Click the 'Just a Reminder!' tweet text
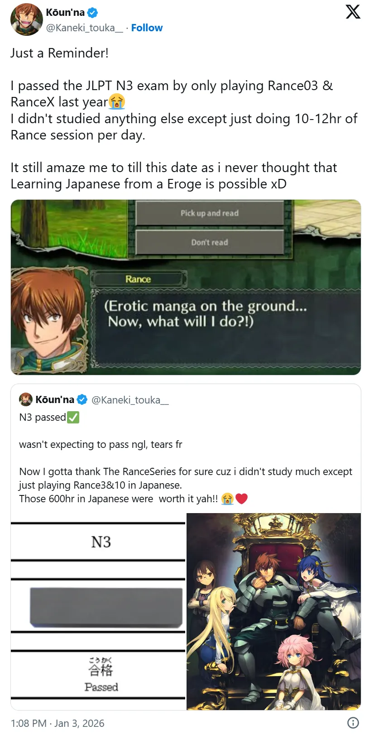369x735 pixels. coord(60,53)
